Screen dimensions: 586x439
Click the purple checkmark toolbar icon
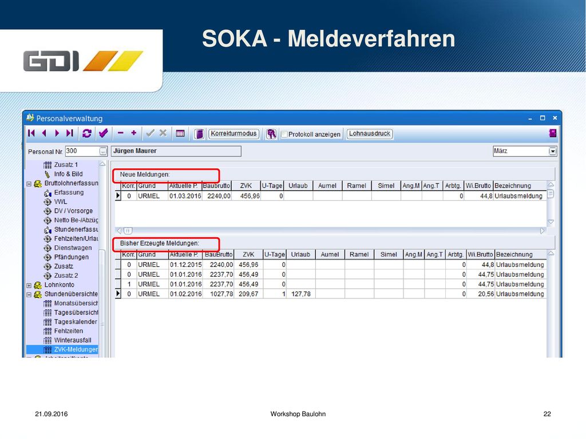click(103, 133)
